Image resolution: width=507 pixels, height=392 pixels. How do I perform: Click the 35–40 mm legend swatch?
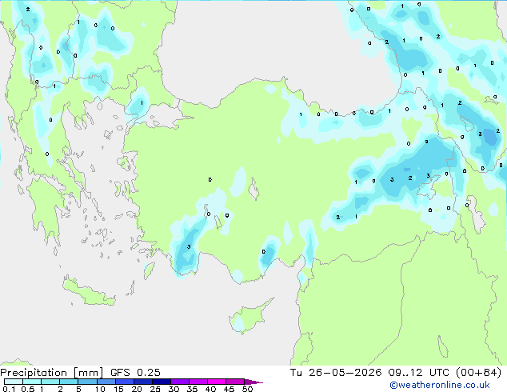(198, 382)
